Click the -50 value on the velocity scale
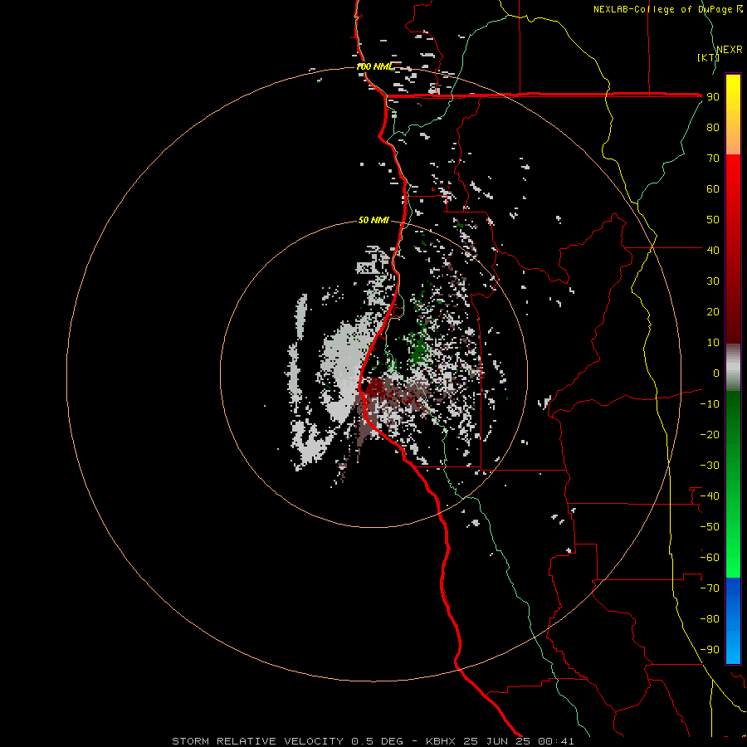This screenshot has width=747, height=747. (x=710, y=527)
